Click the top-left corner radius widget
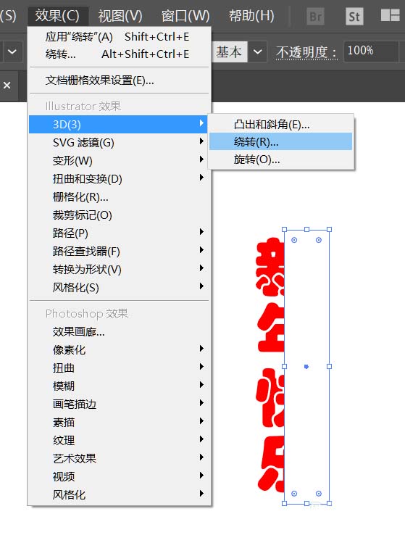 click(x=294, y=240)
